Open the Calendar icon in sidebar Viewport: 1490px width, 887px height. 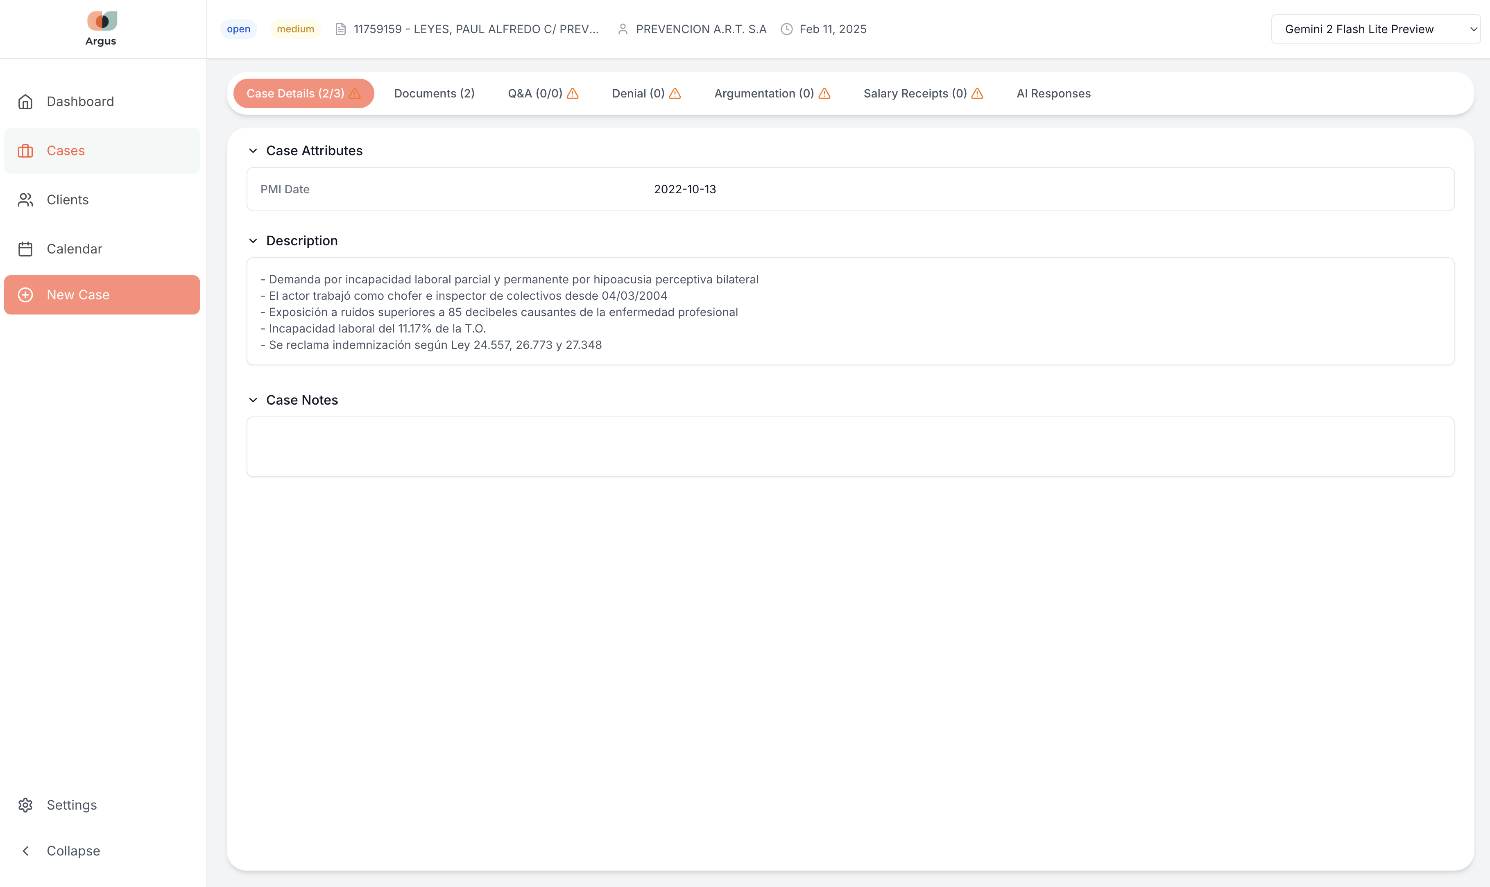25,248
